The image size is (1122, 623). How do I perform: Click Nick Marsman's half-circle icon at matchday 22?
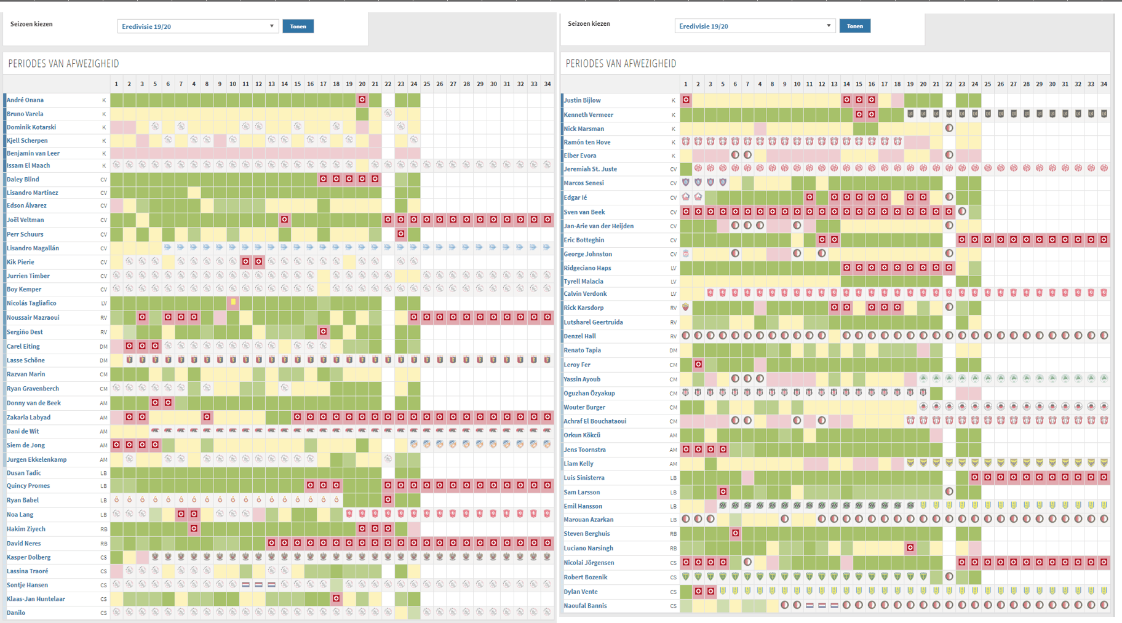[949, 129]
